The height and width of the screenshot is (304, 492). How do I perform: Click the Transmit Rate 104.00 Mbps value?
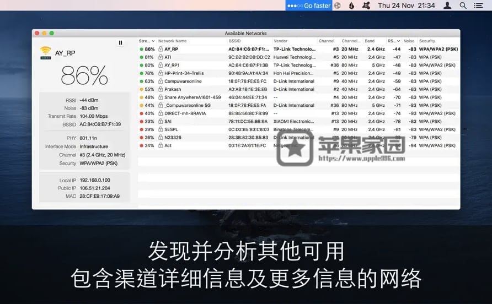(x=94, y=116)
